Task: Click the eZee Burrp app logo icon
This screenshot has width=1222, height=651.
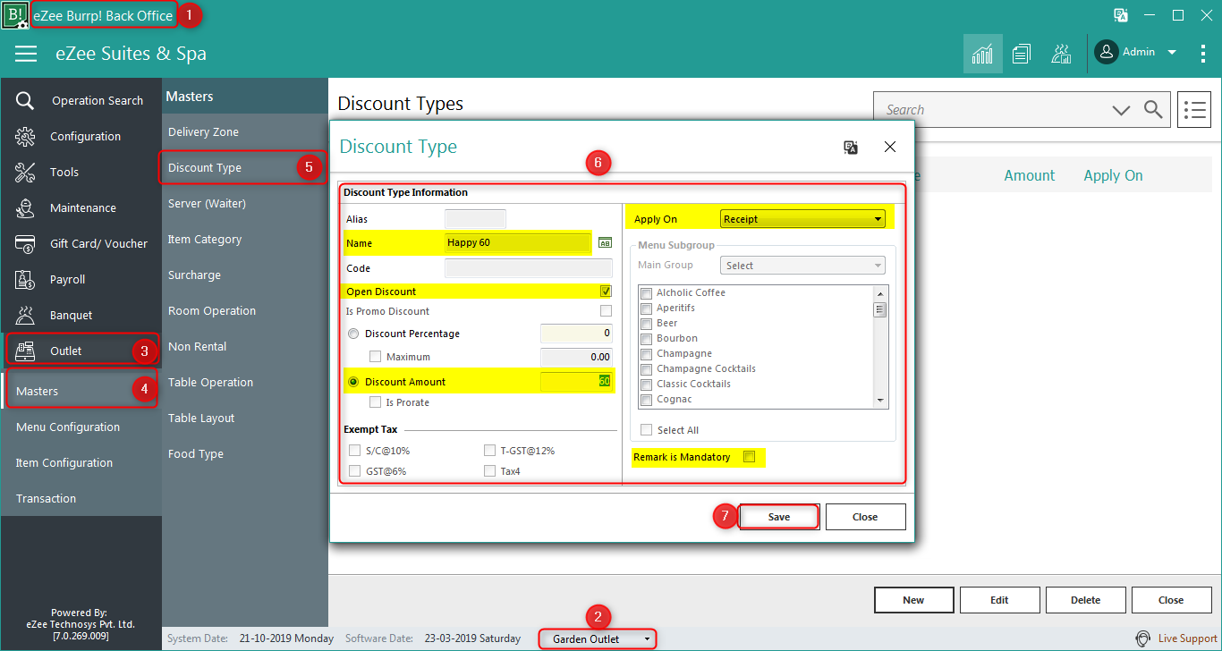Action: pyautogui.click(x=14, y=15)
